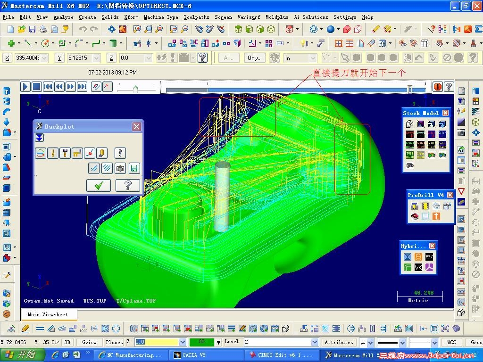This screenshot has width=483, height=362.
Task: Open the Xform menu
Action: click(x=131, y=17)
